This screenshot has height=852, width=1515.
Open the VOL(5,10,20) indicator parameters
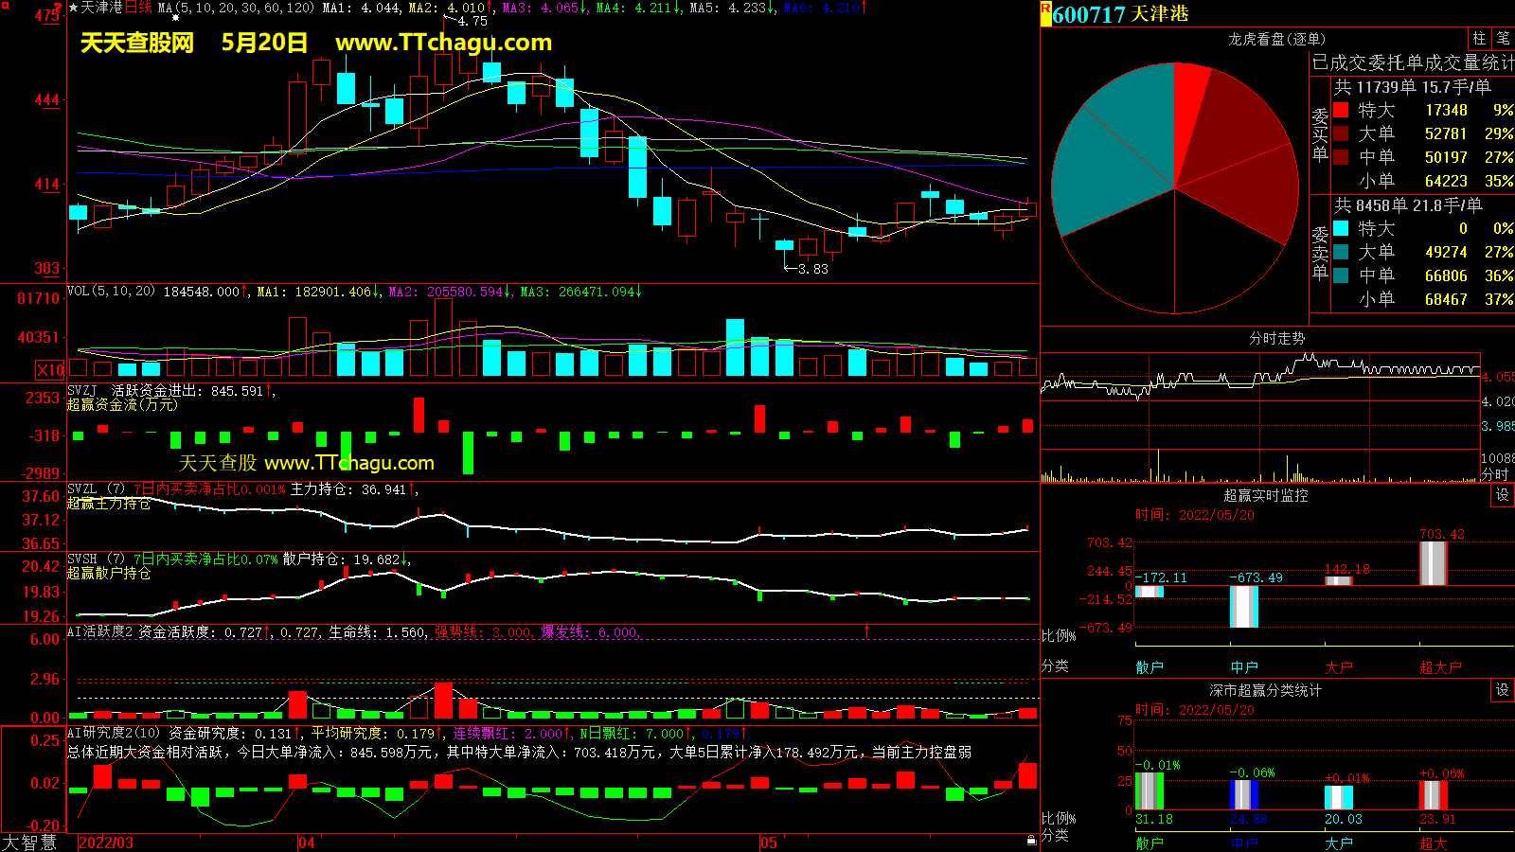point(111,292)
